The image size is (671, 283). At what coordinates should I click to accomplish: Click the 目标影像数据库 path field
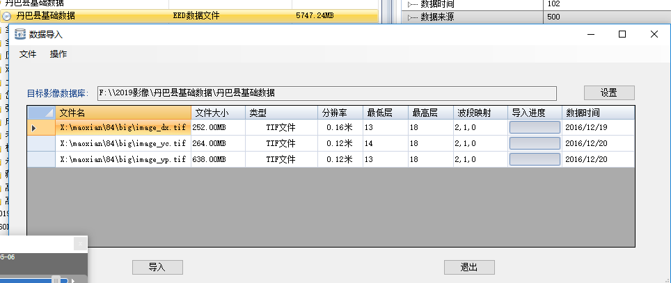coord(326,92)
